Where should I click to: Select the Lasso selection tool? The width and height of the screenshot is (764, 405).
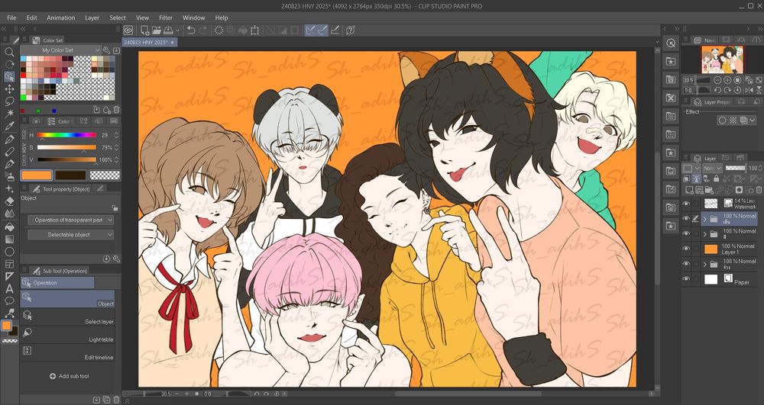[9, 101]
